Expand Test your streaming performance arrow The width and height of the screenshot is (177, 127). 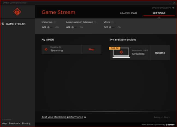pyautogui.click(x=85, y=117)
